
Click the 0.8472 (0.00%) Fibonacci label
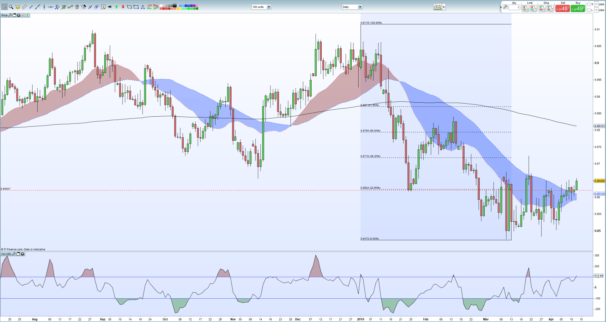pos(370,239)
